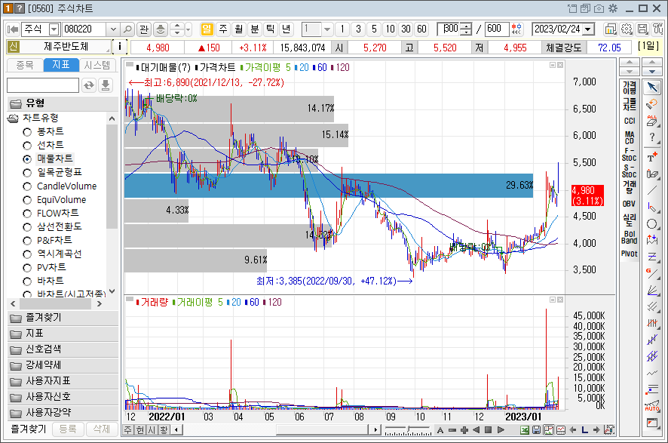Click the CCI indicator shortcut button
Viewport: 668px width, 443px height.
tap(630, 121)
